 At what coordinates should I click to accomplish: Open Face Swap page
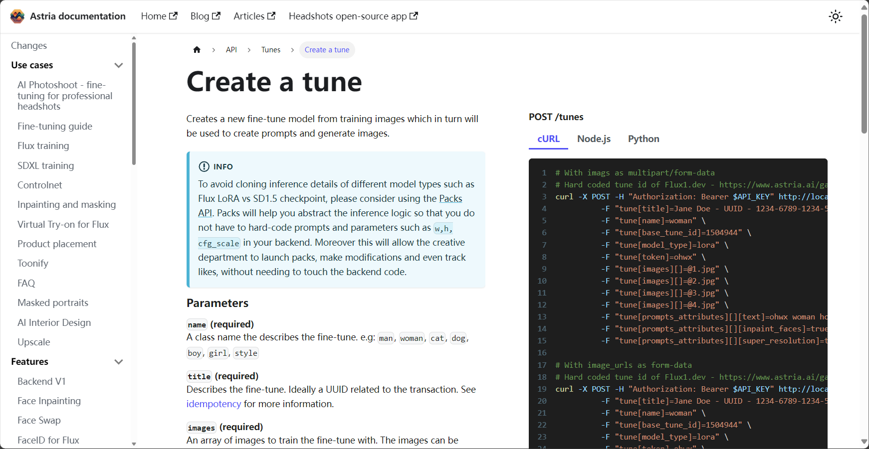pyautogui.click(x=39, y=420)
